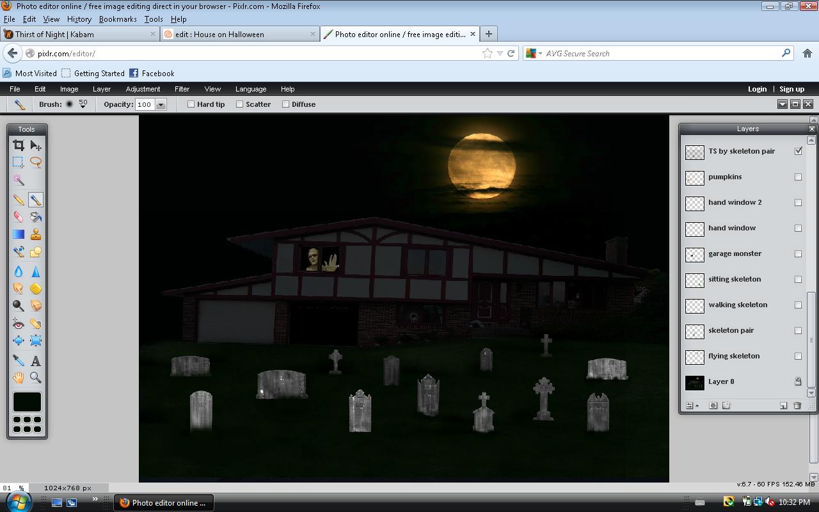819x512 pixels.
Task: Select the Gradient tool
Action: tap(19, 235)
